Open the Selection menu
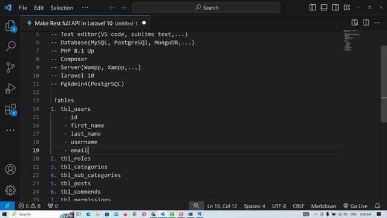 click(x=62, y=8)
